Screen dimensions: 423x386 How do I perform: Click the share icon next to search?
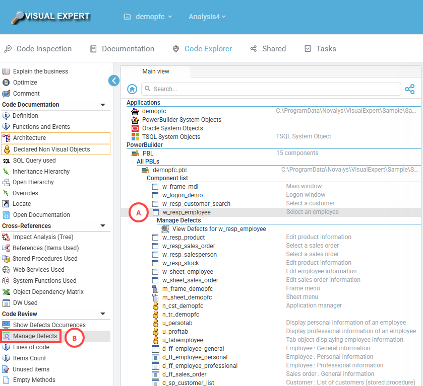click(x=409, y=89)
